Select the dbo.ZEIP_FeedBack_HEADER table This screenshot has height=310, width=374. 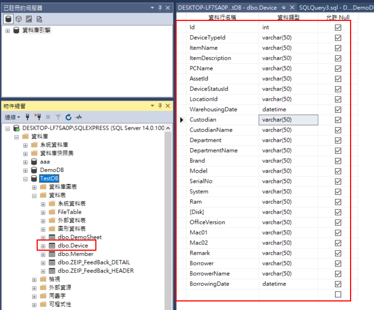point(96,271)
